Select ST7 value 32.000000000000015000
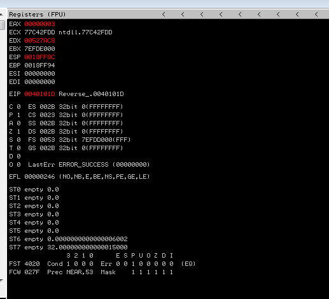Image resolution: width=329 pixels, height=299 pixels. 87,247
